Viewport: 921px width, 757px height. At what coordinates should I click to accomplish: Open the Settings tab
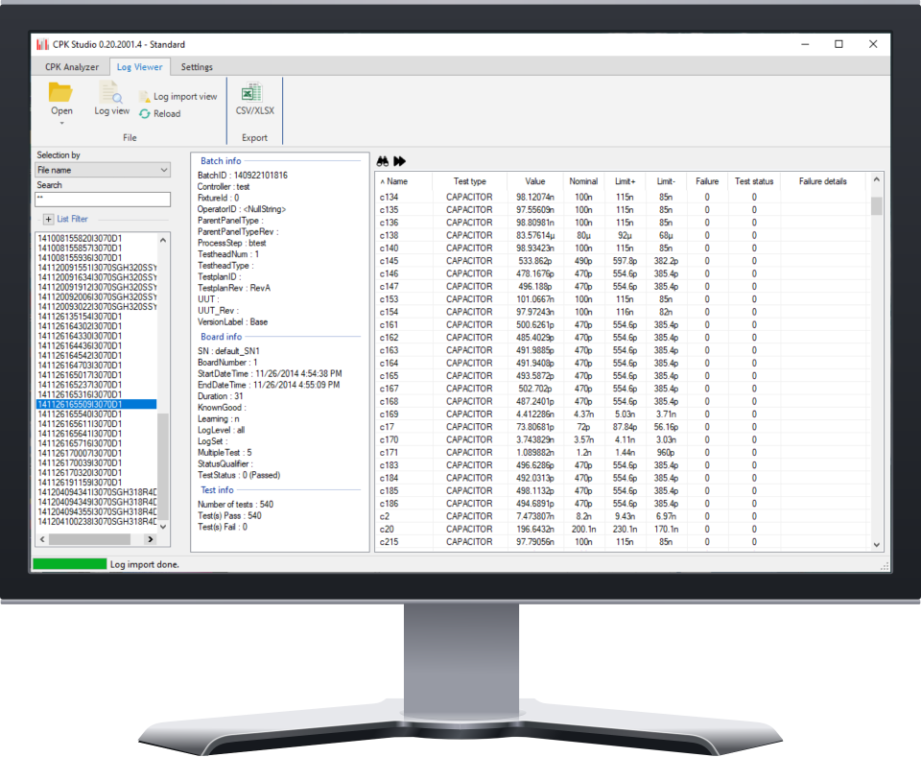(x=197, y=67)
